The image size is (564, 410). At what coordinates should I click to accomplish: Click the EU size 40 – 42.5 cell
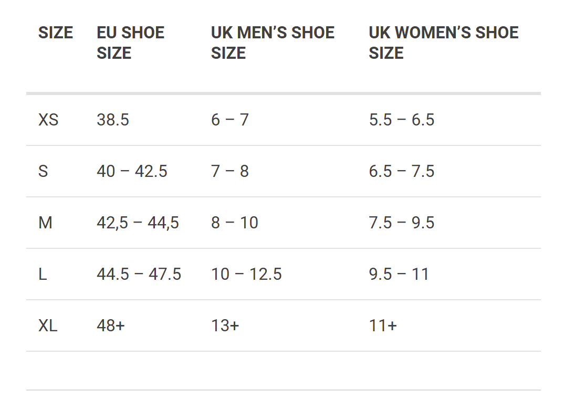point(132,172)
